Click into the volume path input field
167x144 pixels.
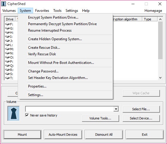[x=69, y=109]
